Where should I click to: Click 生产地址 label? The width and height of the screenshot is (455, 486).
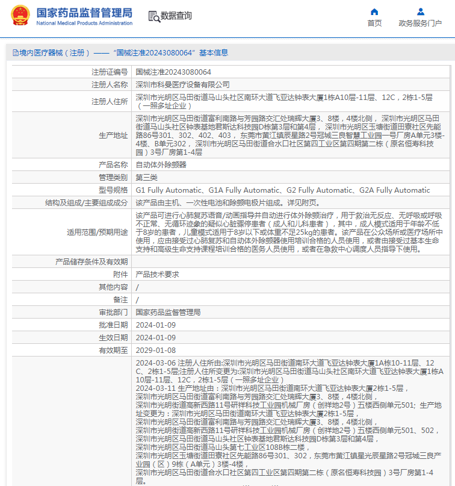(113, 135)
